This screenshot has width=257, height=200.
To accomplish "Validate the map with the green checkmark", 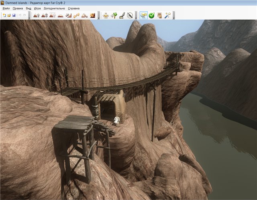I will click(152, 15).
